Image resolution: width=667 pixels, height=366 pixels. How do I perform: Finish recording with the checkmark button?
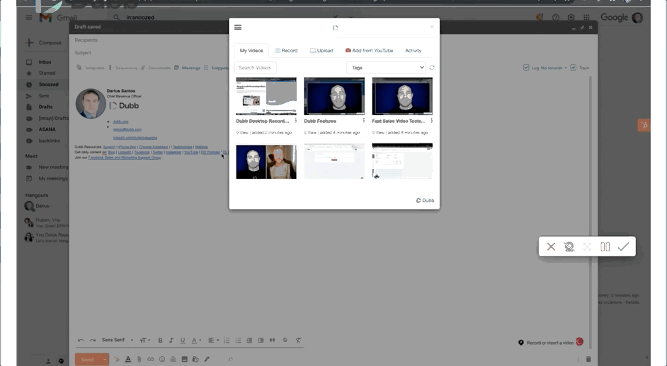click(623, 247)
